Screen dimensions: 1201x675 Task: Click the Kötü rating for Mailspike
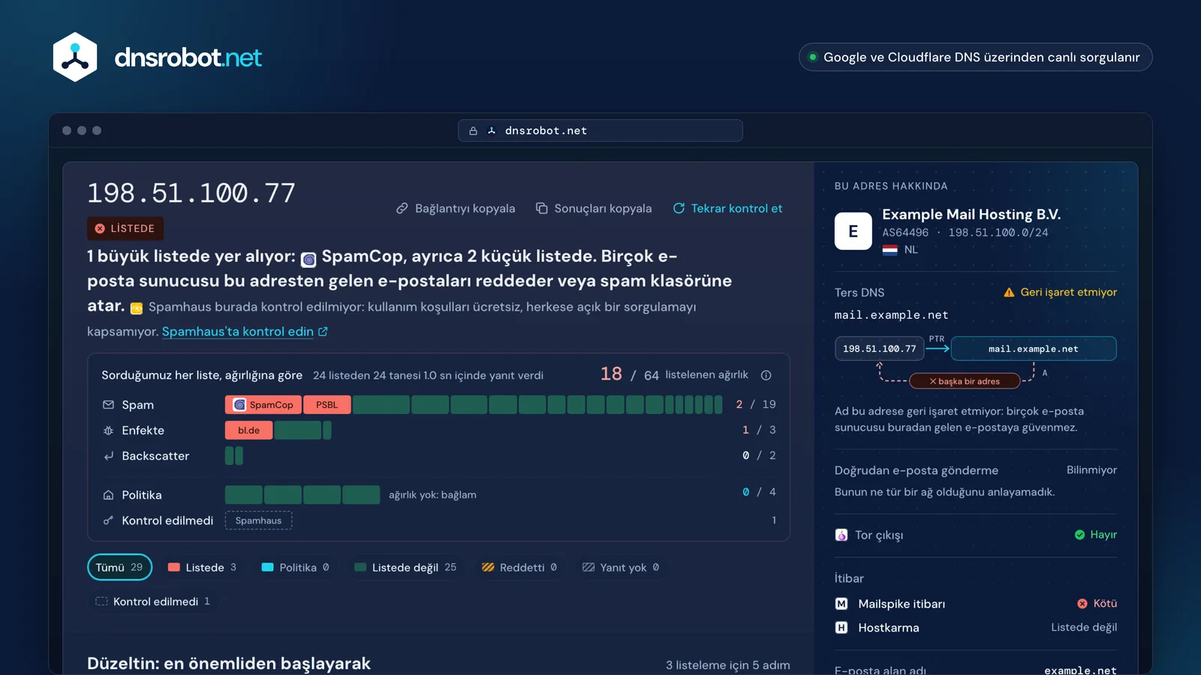1097,604
